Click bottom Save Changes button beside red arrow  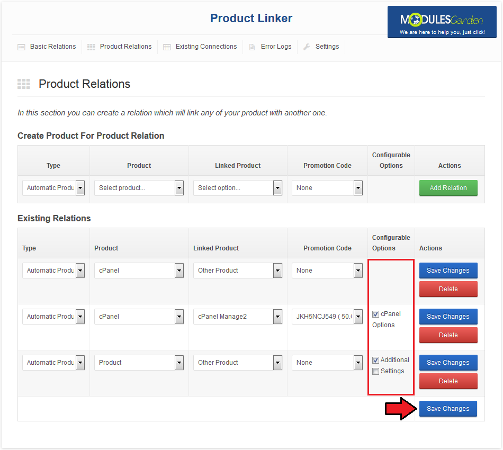[x=448, y=409]
